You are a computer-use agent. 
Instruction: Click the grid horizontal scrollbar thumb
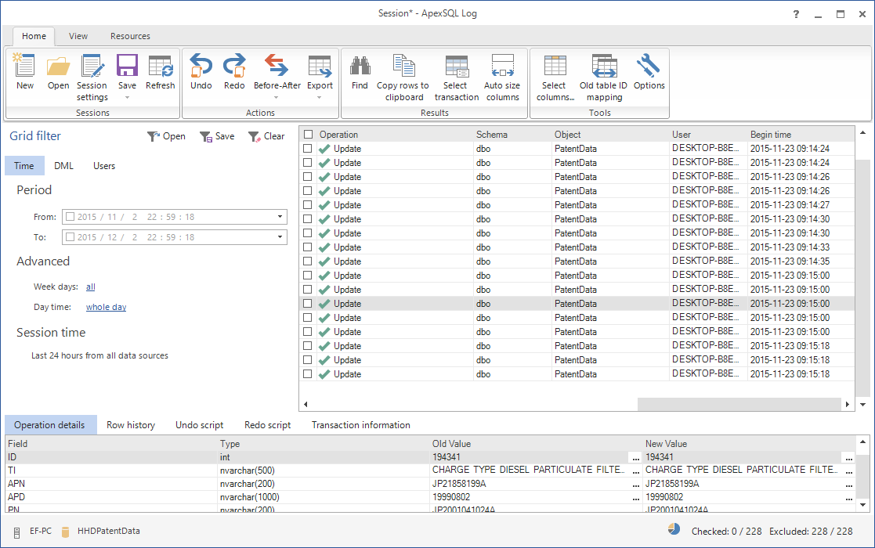coord(739,404)
